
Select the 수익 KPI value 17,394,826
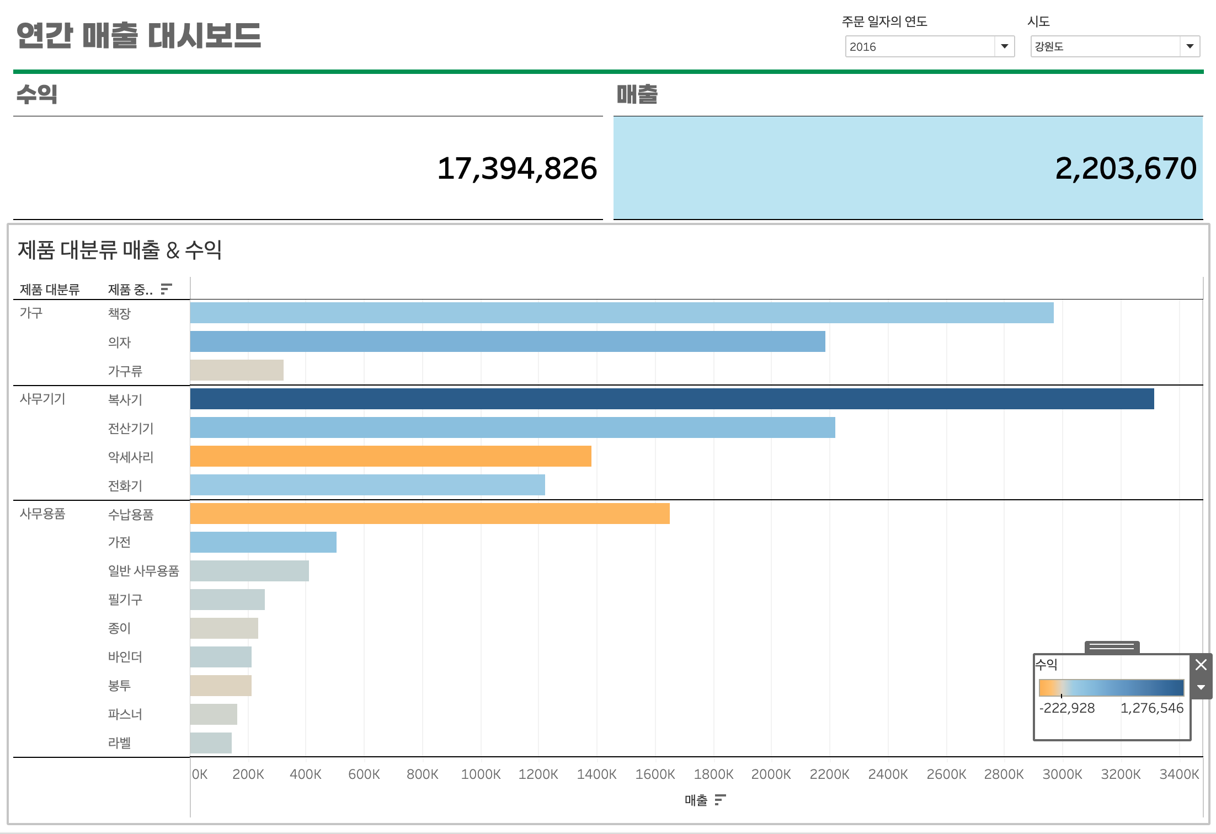pos(516,168)
